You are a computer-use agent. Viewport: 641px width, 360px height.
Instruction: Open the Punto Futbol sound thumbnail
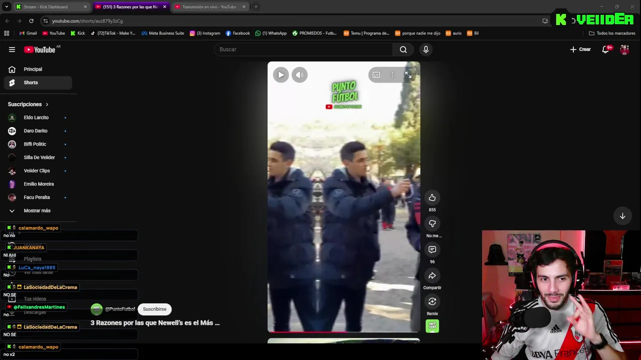click(432, 326)
